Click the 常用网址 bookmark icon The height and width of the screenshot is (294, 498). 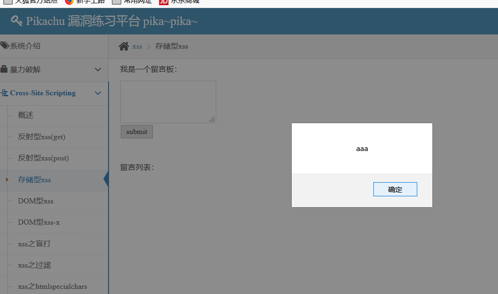(116, 1)
